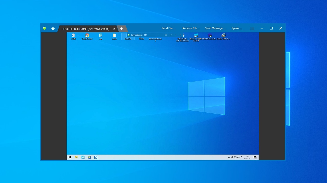Click Send File… in the toolbar

pyautogui.click(x=168, y=28)
